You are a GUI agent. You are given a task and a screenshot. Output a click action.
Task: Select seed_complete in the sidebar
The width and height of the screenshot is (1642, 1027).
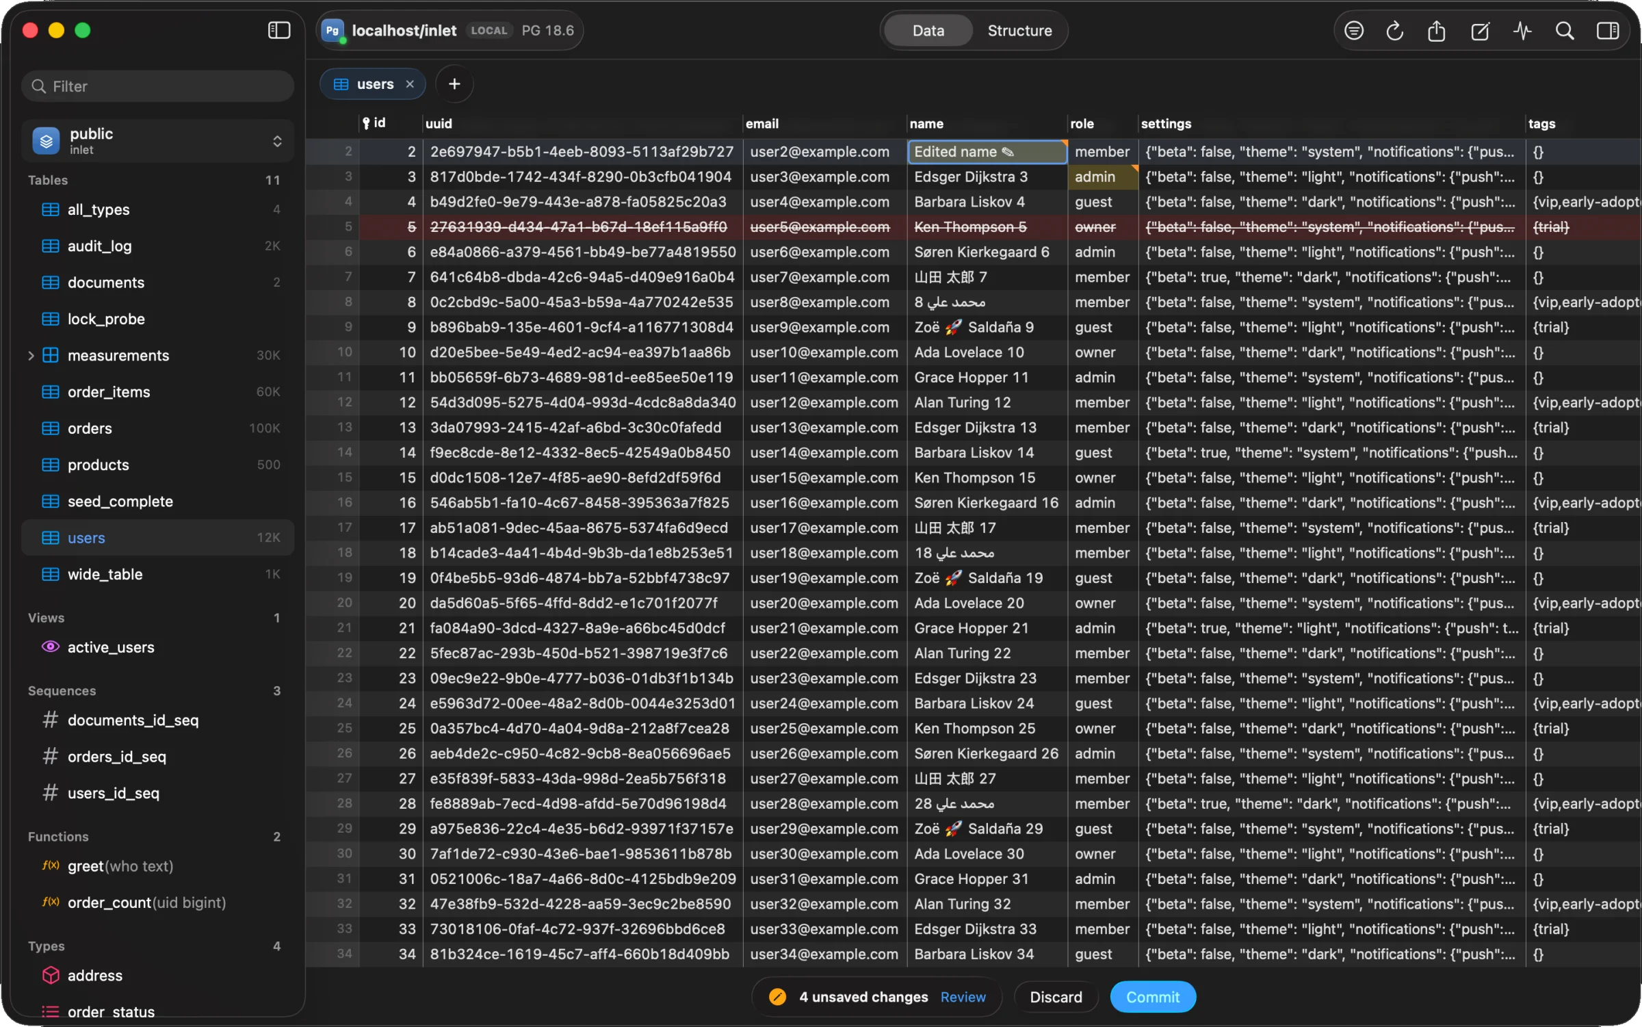tap(158, 501)
